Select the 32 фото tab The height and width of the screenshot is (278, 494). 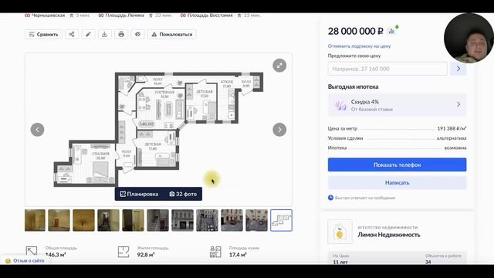coord(183,194)
